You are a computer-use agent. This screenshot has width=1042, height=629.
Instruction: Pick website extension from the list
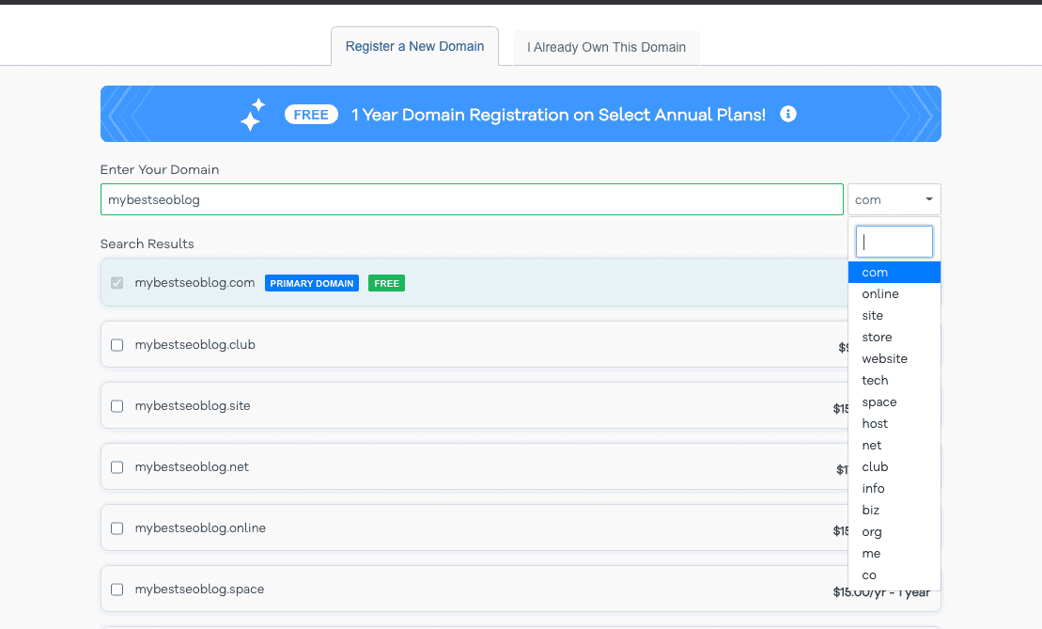tap(894, 358)
